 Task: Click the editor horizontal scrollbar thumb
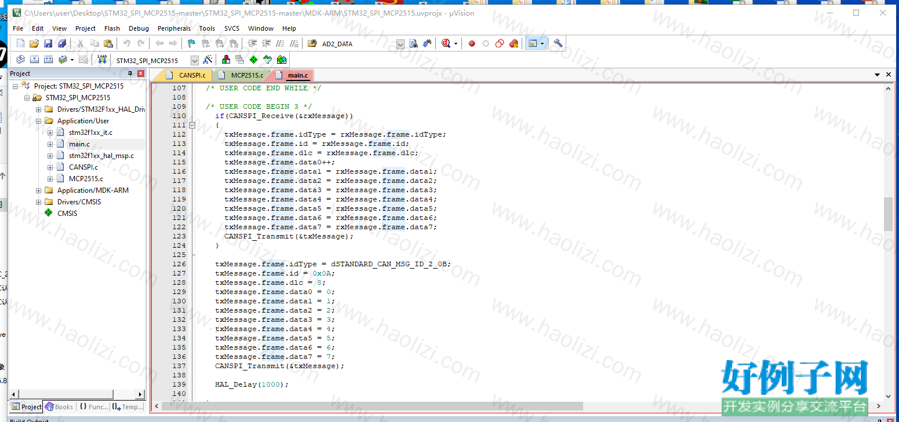click(372, 406)
